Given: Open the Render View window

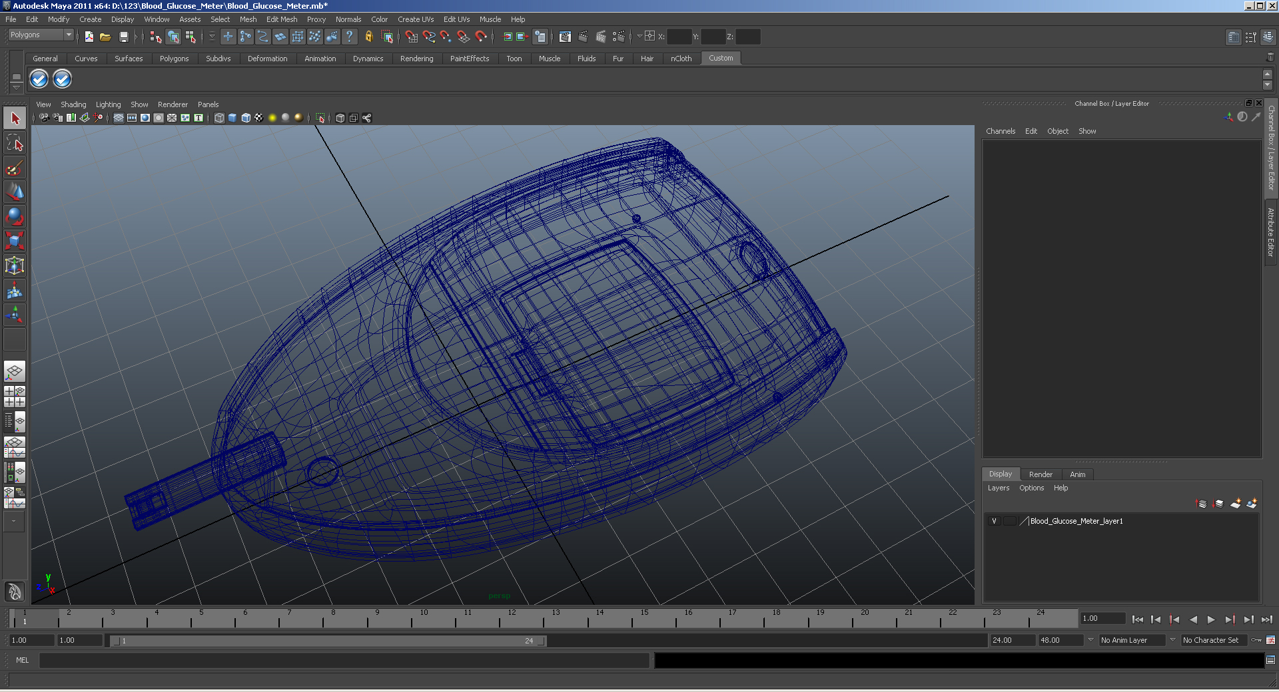Looking at the screenshot, I should pos(565,37).
